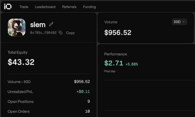The image size is (195, 117).
Task: Click the Performance heading
Action: [x=116, y=54]
